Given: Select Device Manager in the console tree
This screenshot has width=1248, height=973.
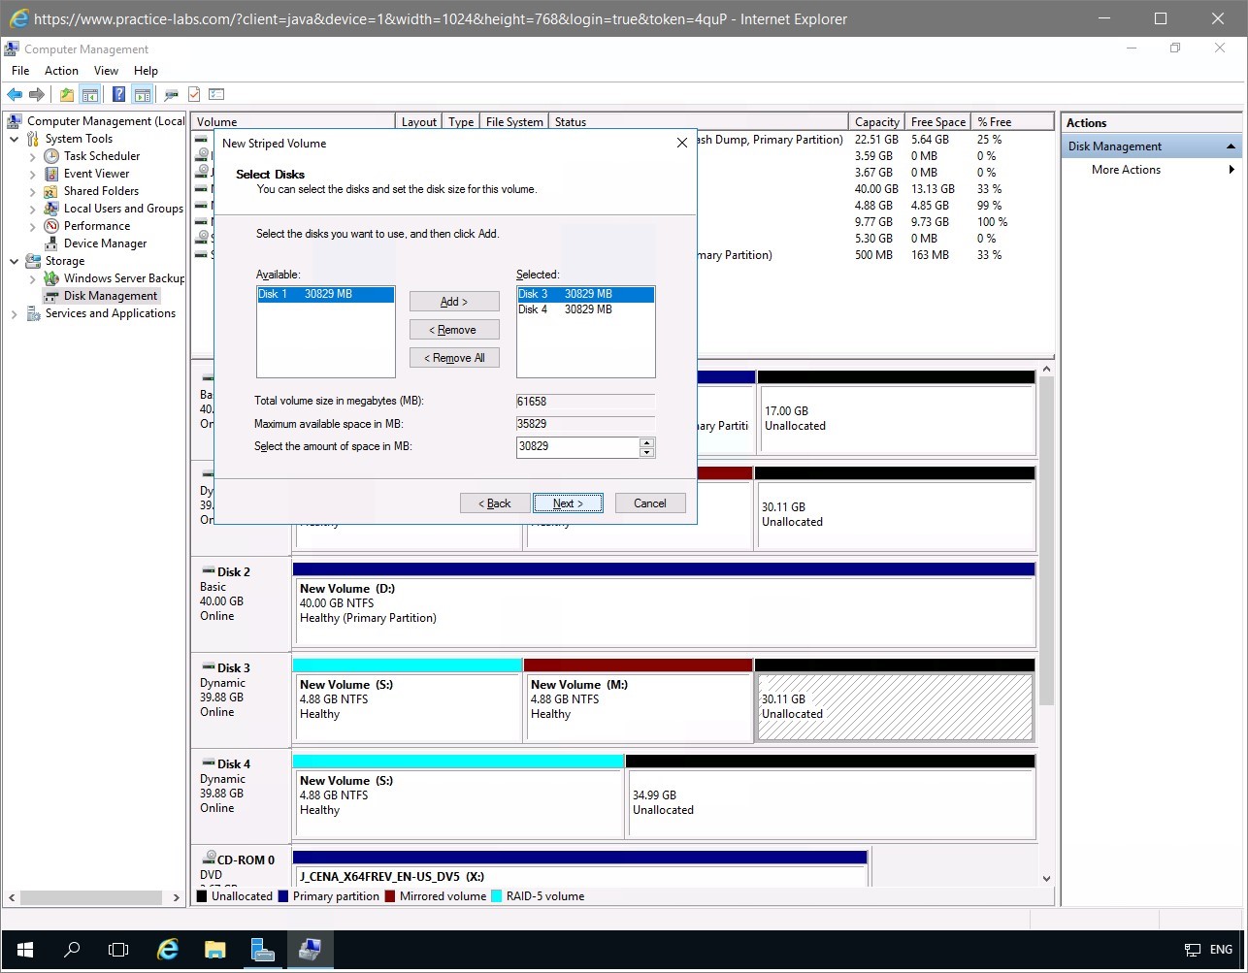Looking at the screenshot, I should tap(105, 243).
